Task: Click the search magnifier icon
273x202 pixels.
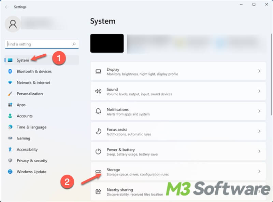Action: (x=74, y=44)
